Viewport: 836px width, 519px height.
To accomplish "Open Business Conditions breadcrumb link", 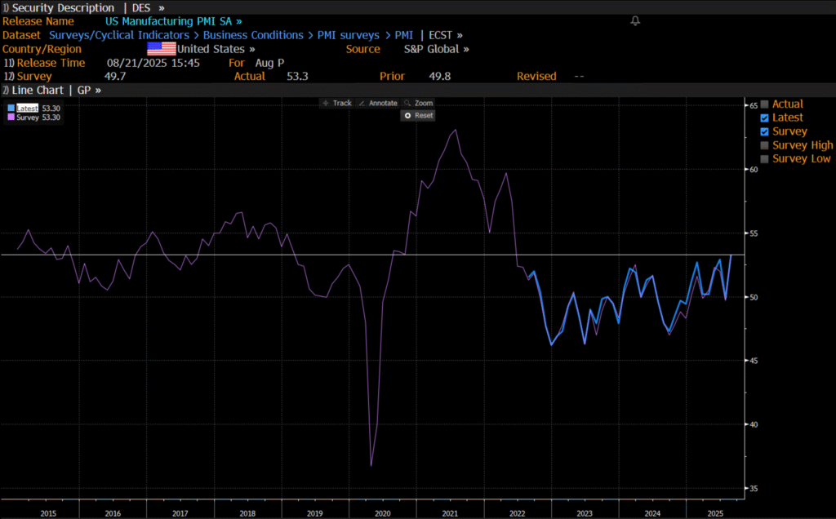I will [x=253, y=35].
